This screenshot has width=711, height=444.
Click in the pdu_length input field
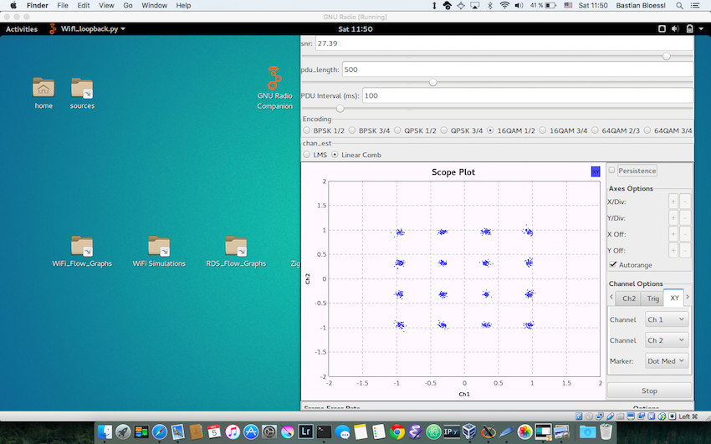[516, 69]
